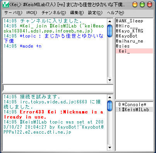Click the 'チャンネルに入りました.' log line
Screen dimensions: 156x153
pyautogui.click(x=43, y=21)
